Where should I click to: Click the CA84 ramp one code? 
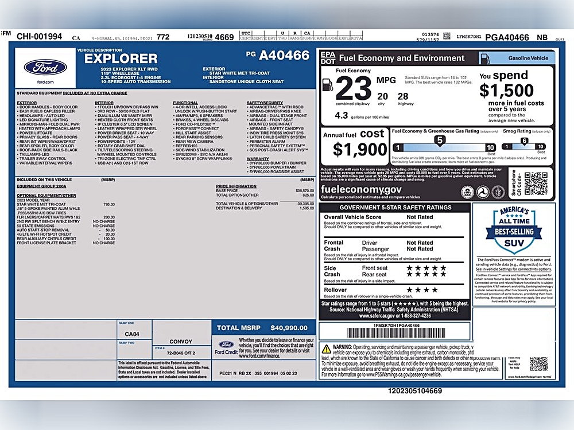132,334
